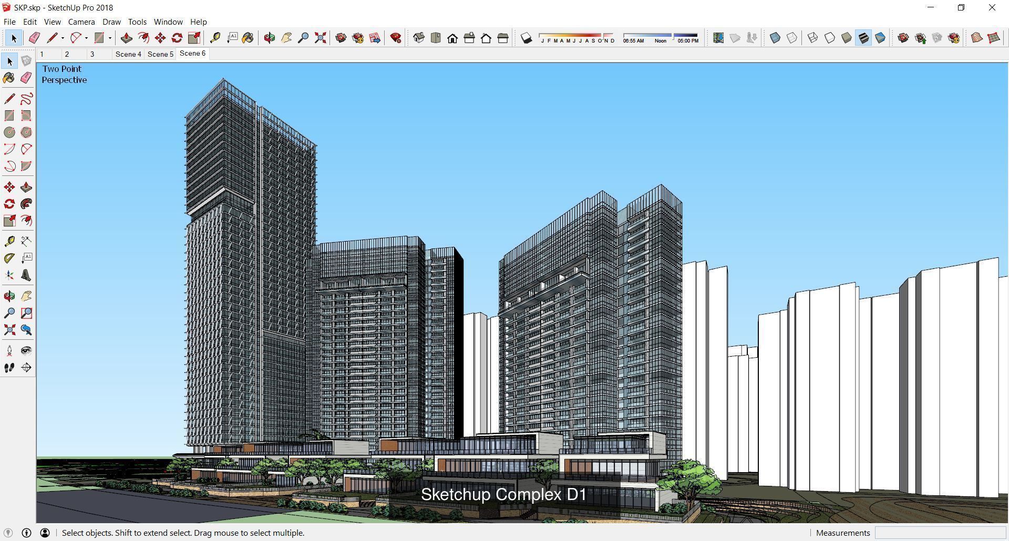This screenshot has width=1009, height=541.
Task: Choose the Section Plane tool
Action: 26,368
